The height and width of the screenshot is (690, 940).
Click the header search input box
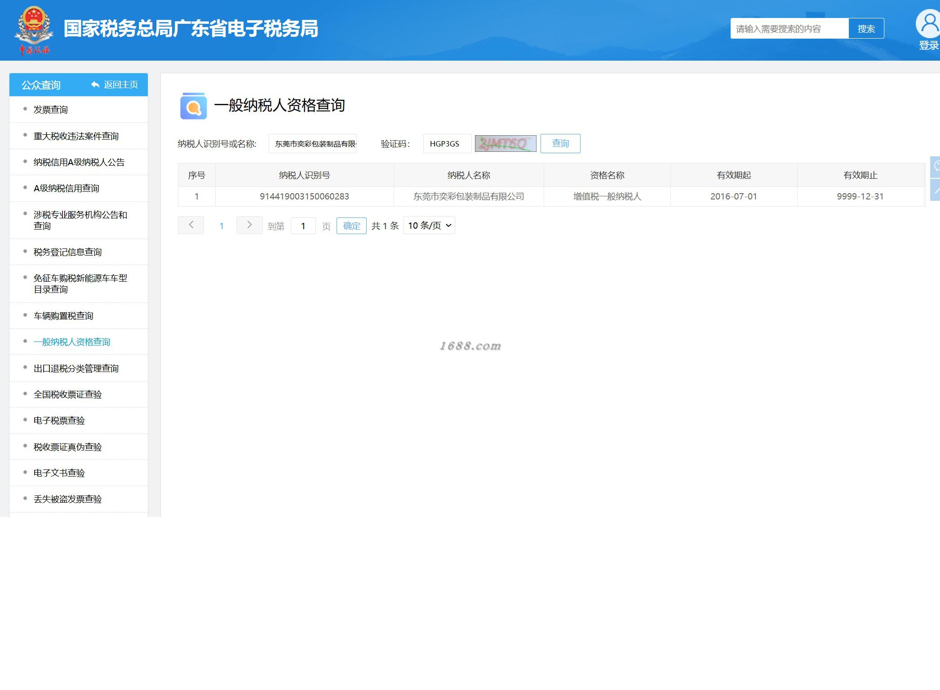tap(789, 29)
